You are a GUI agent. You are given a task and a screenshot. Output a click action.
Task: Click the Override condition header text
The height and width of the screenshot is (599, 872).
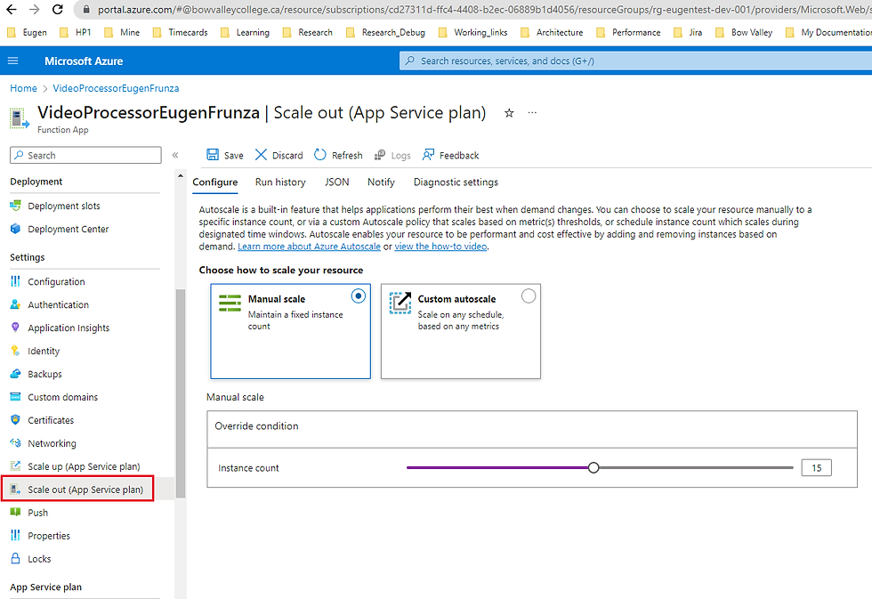[x=256, y=426]
